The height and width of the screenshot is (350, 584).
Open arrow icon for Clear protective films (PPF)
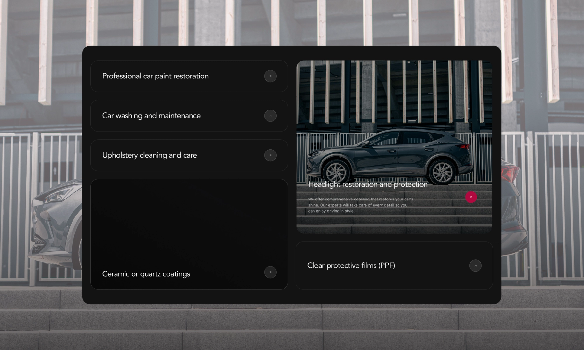[475, 265]
